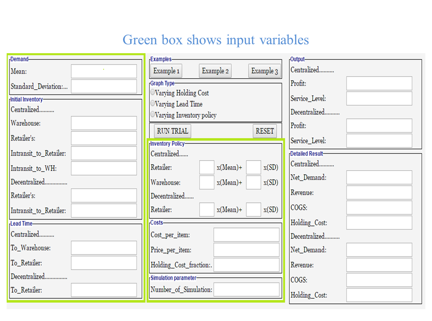
Task: Click the Holding_Cost_fraction input field
Action: click(247, 265)
